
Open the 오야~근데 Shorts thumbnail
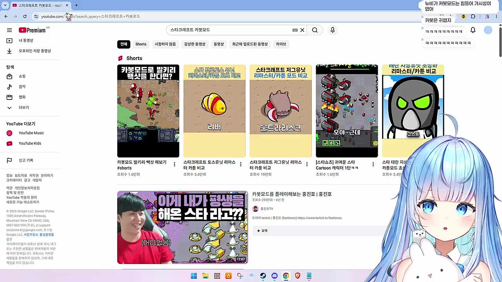click(347, 111)
